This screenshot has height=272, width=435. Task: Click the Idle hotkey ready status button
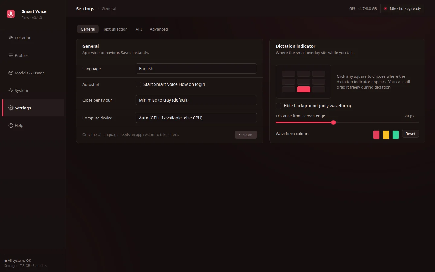click(x=403, y=8)
